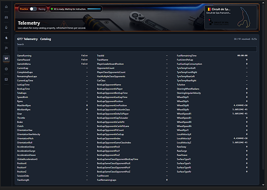The width and height of the screenshot is (267, 190).
Task: Open the Circuit de Spa track card
Action: pyautogui.click(x=231, y=18)
